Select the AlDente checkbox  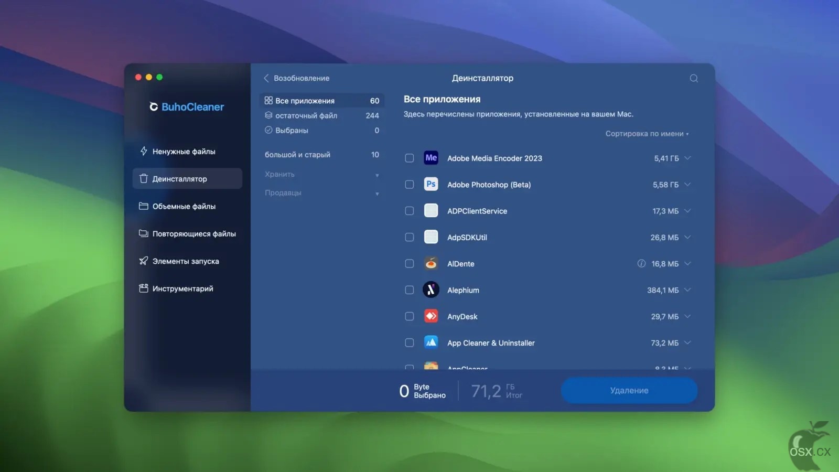click(410, 263)
